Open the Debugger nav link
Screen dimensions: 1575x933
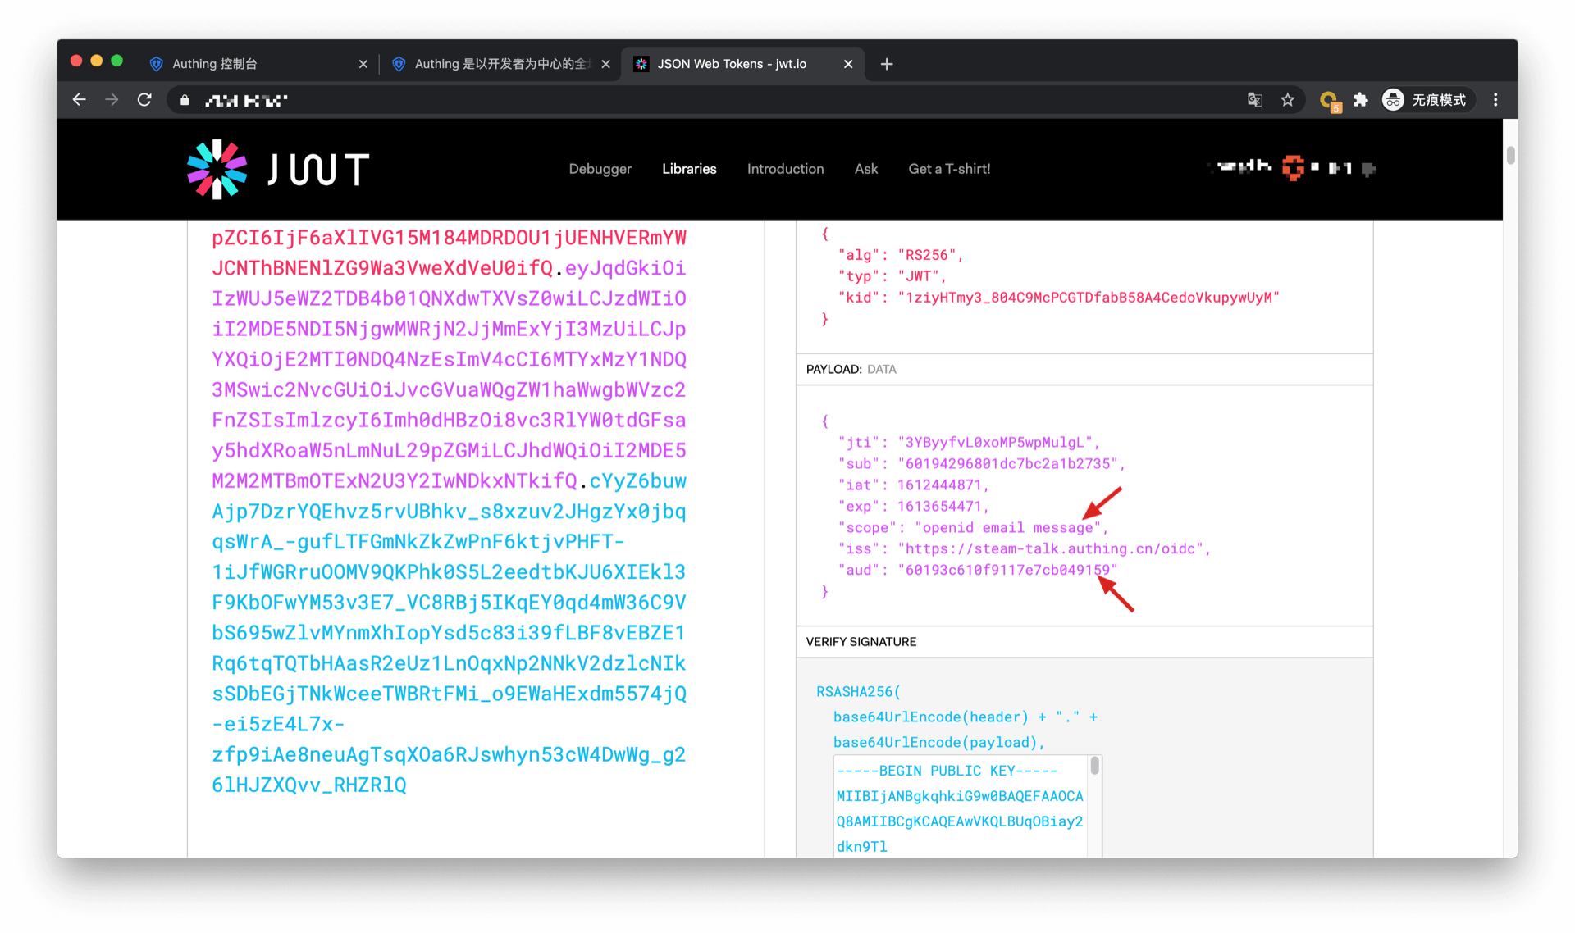coord(600,169)
